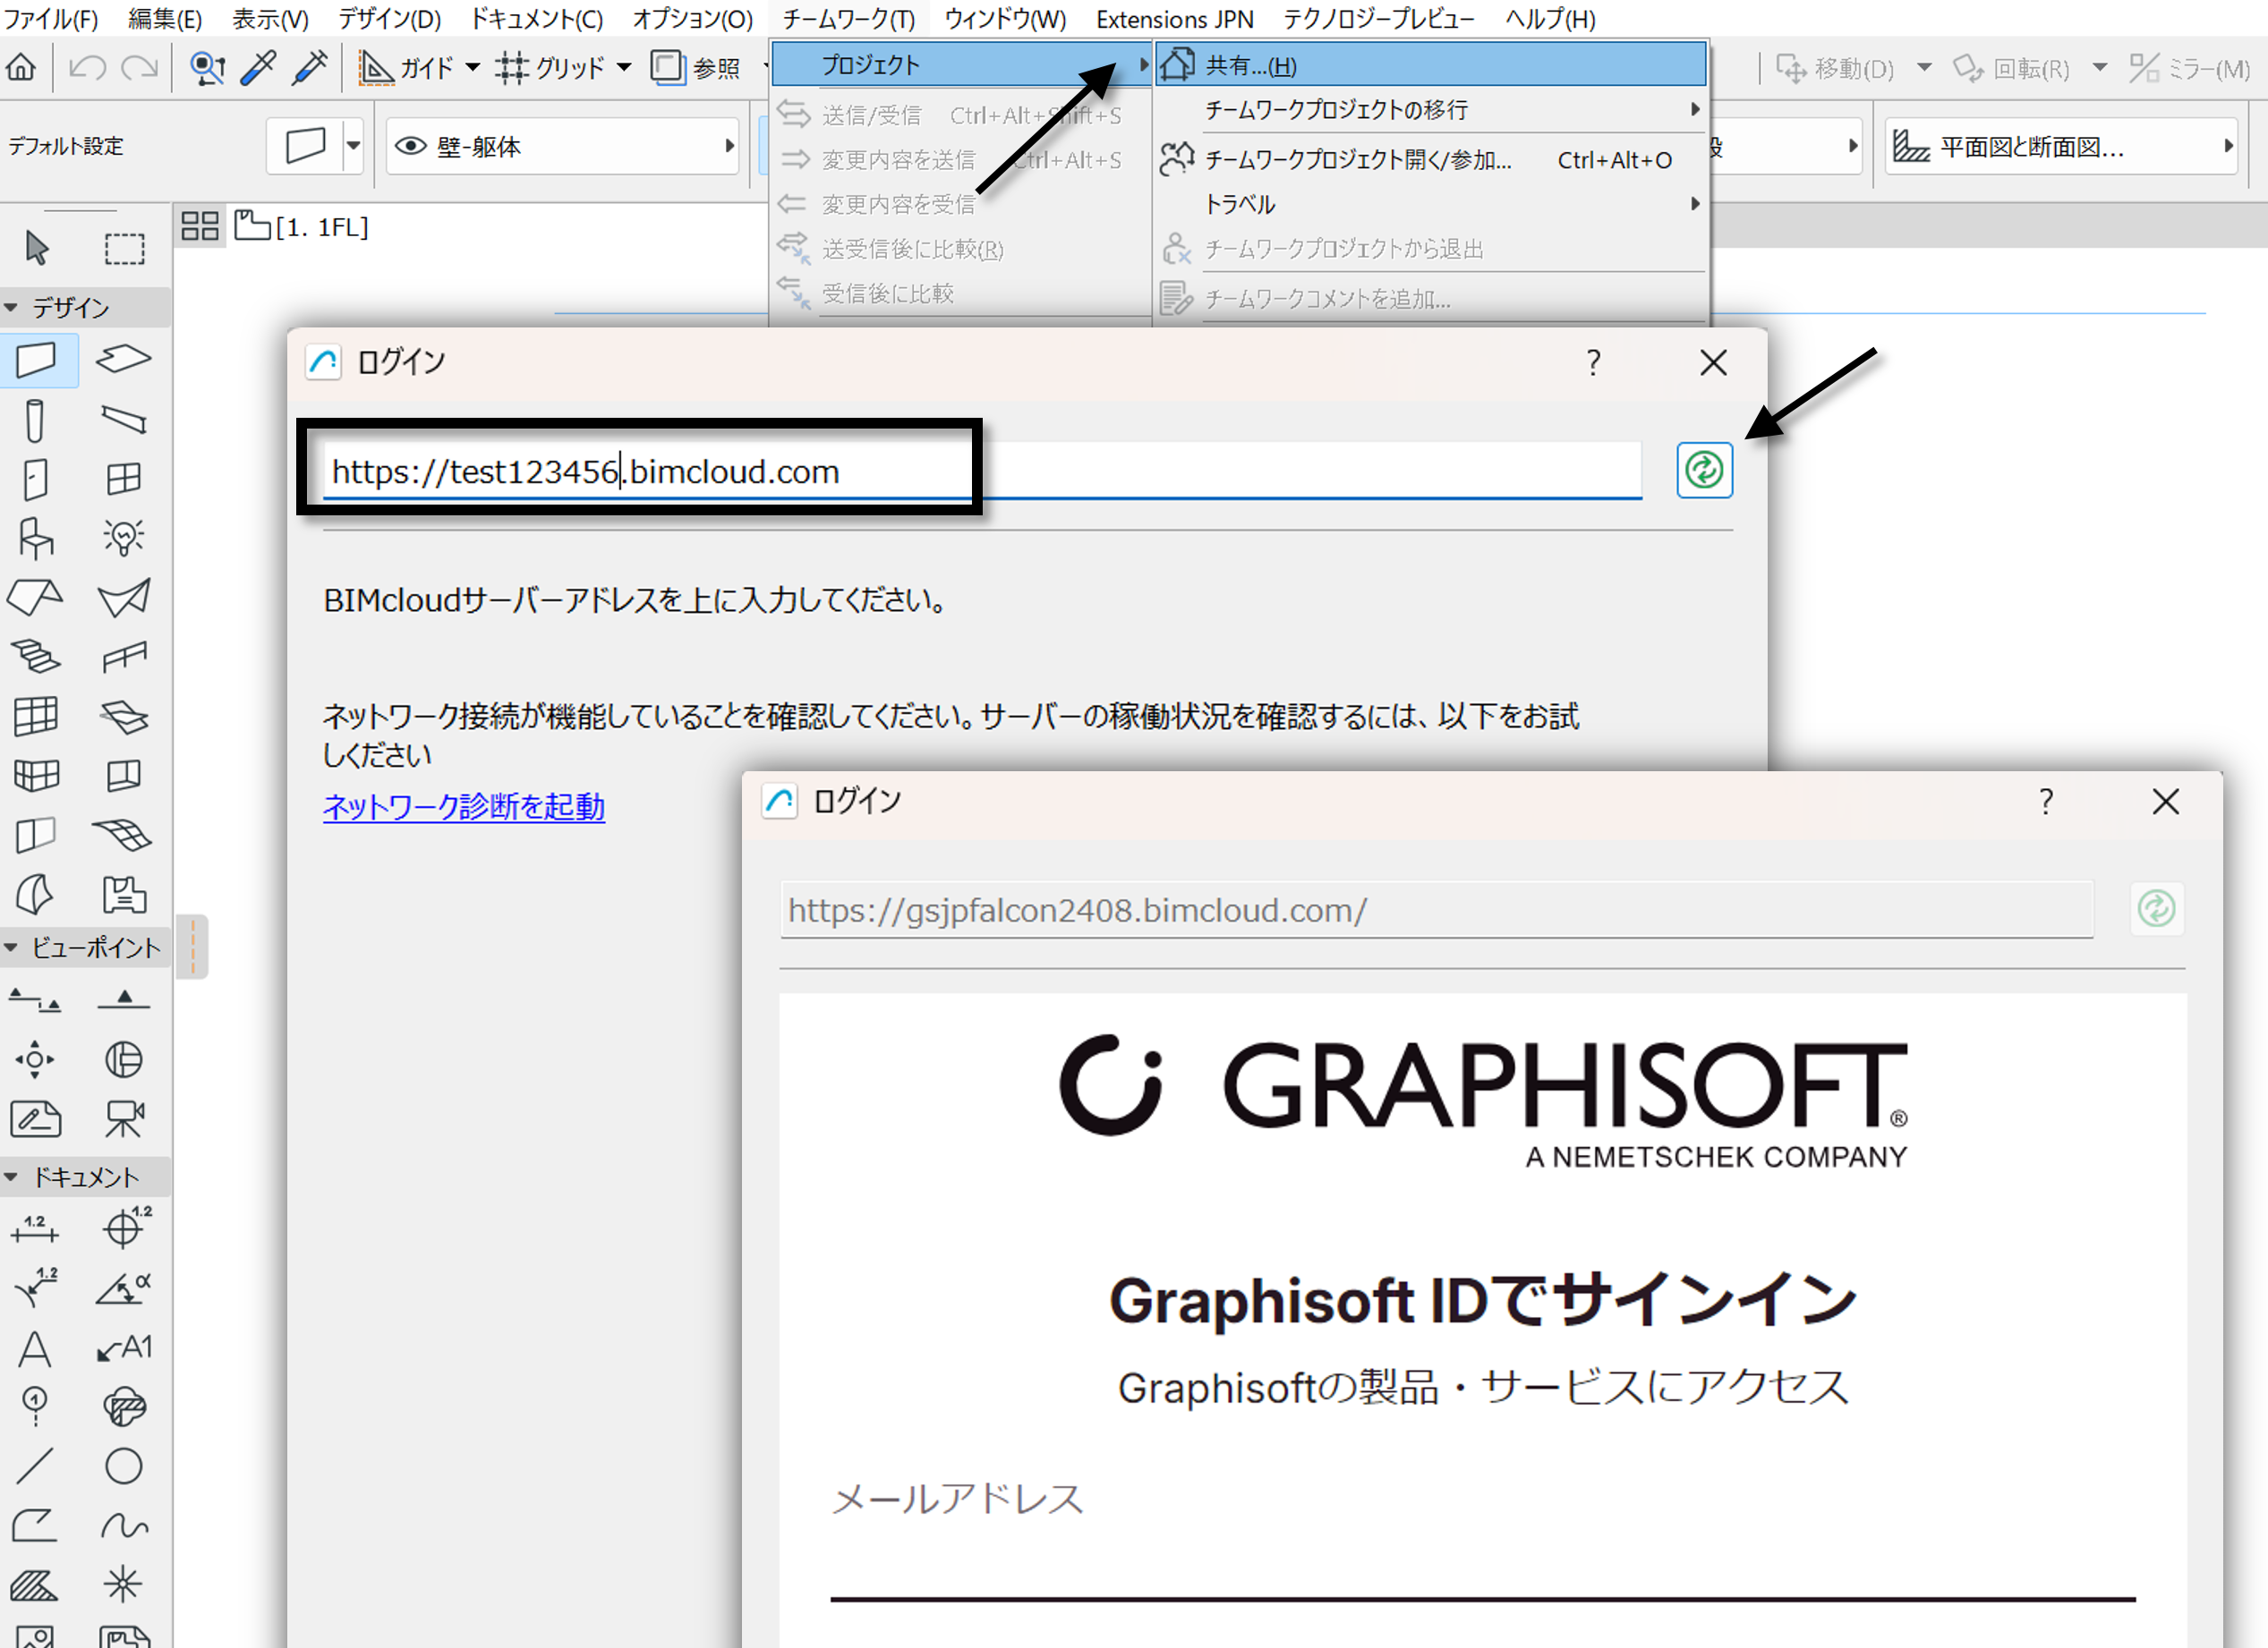Choose チームワークプロジェクト開く/参加... menu item
The image size is (2268, 1648).
click(x=1431, y=160)
